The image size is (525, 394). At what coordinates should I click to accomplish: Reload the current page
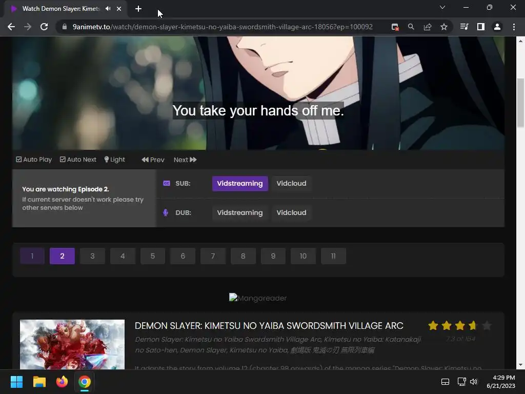click(44, 27)
